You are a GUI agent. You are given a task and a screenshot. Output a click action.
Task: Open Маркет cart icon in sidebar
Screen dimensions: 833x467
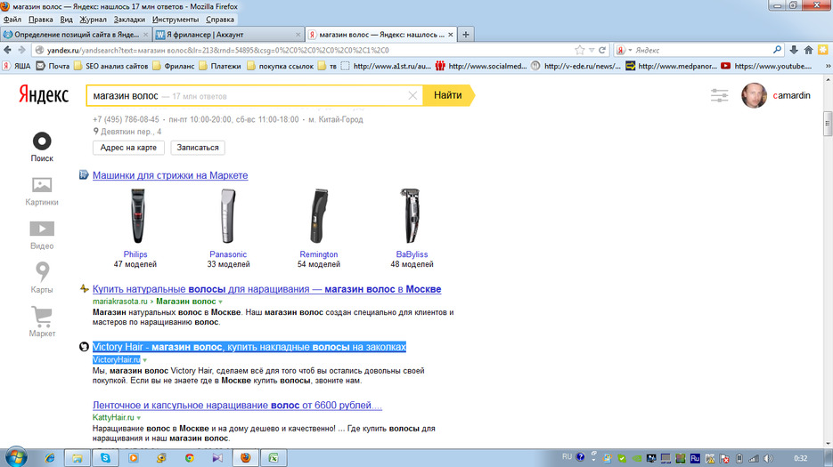pyautogui.click(x=42, y=317)
